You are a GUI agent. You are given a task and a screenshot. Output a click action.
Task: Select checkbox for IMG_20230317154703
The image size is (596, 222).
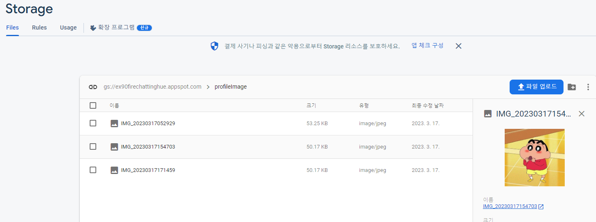pos(93,146)
